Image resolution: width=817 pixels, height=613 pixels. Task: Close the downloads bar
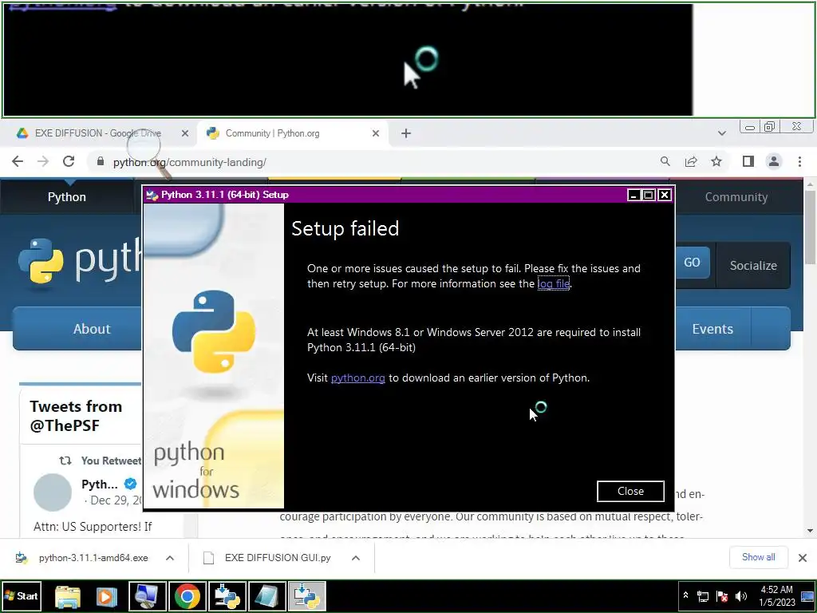point(803,558)
